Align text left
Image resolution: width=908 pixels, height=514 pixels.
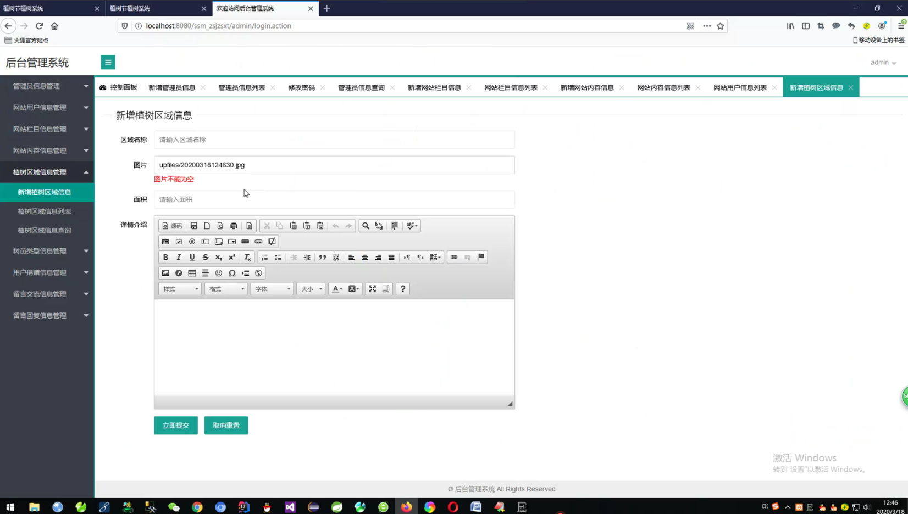(351, 257)
